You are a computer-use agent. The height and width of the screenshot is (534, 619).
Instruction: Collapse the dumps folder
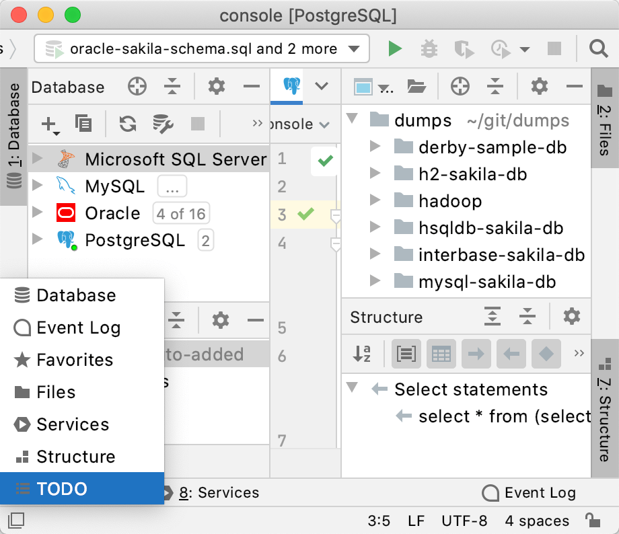tap(352, 118)
